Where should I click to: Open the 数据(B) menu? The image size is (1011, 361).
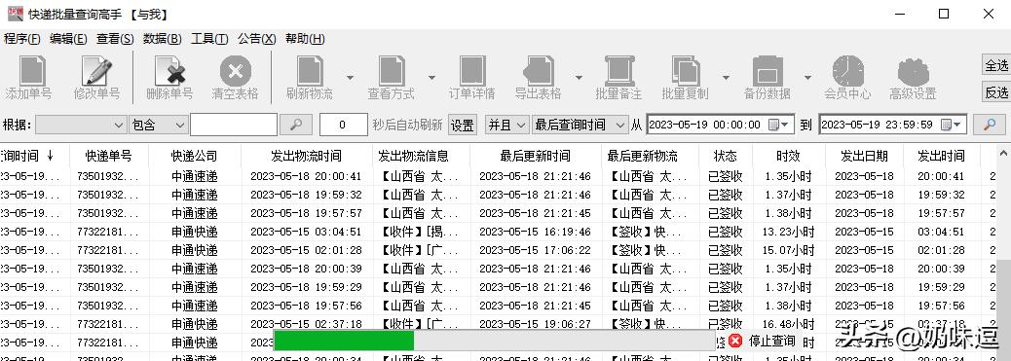(162, 39)
